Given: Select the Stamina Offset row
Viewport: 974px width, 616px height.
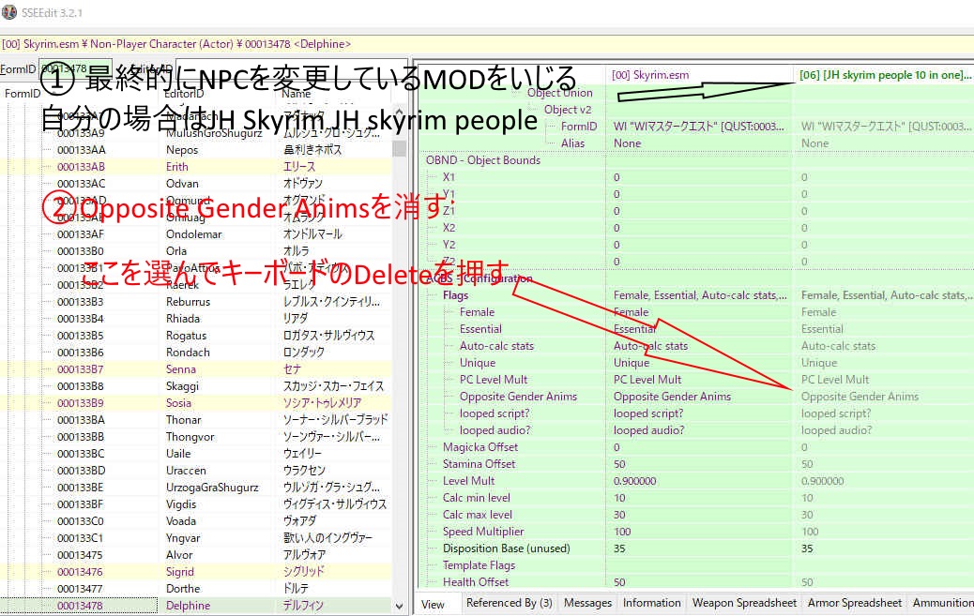Looking at the screenshot, I should [479, 464].
